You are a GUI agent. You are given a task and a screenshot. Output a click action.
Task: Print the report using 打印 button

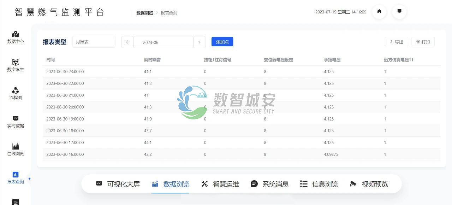(423, 42)
